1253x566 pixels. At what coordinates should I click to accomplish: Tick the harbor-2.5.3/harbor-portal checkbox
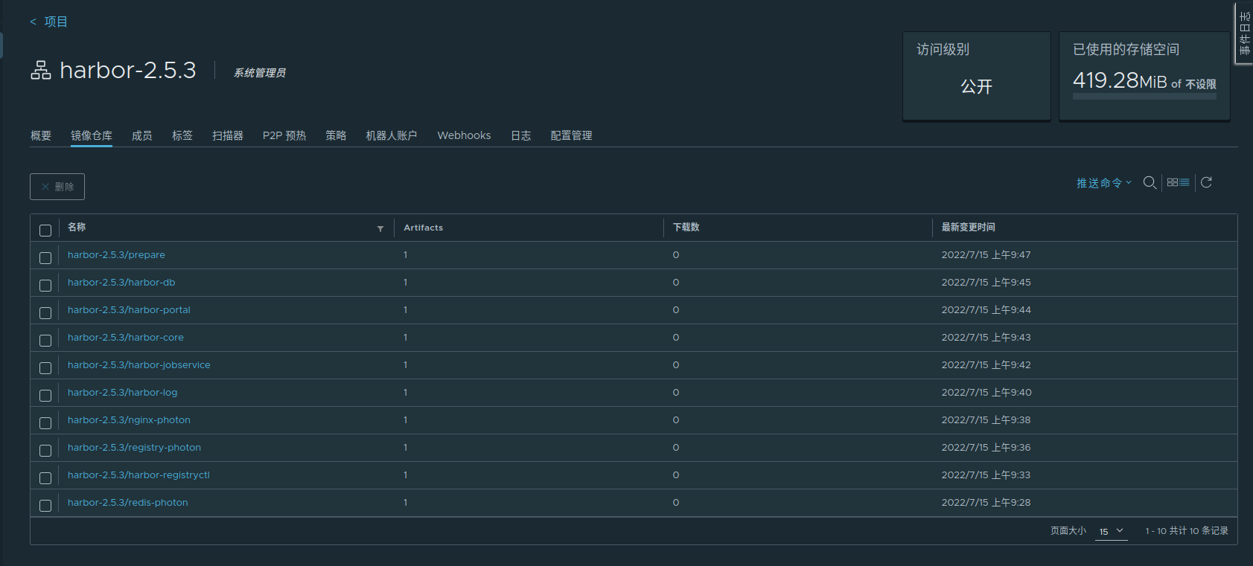[45, 312]
